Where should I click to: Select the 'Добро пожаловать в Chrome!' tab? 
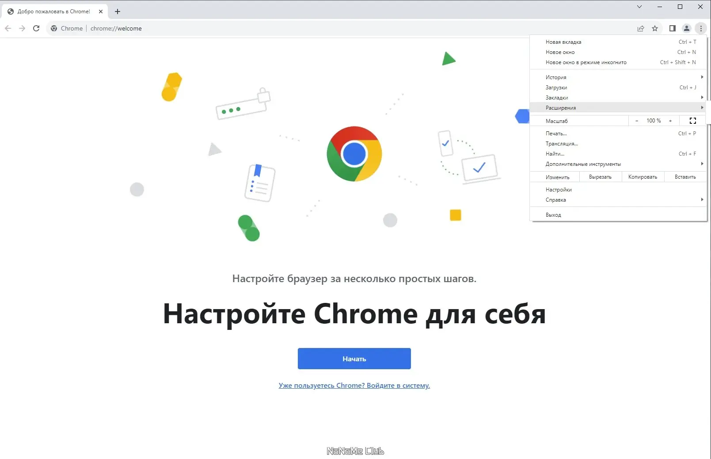point(54,11)
